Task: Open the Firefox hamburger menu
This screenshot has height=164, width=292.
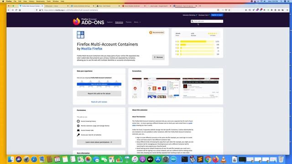Action: click(287, 10)
